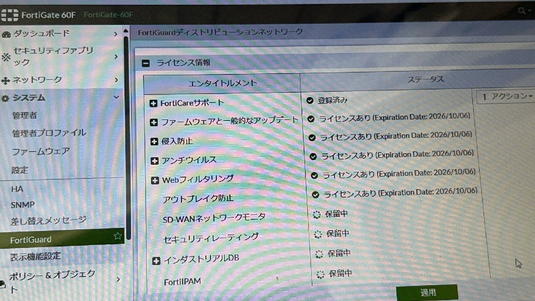Collapse the システム menu chevron
Image resolution: width=535 pixels, height=301 pixels.
pyautogui.click(x=116, y=97)
